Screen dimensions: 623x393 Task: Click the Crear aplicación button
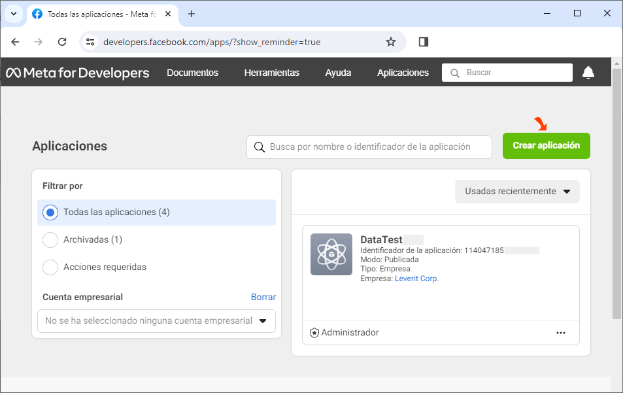[547, 146]
